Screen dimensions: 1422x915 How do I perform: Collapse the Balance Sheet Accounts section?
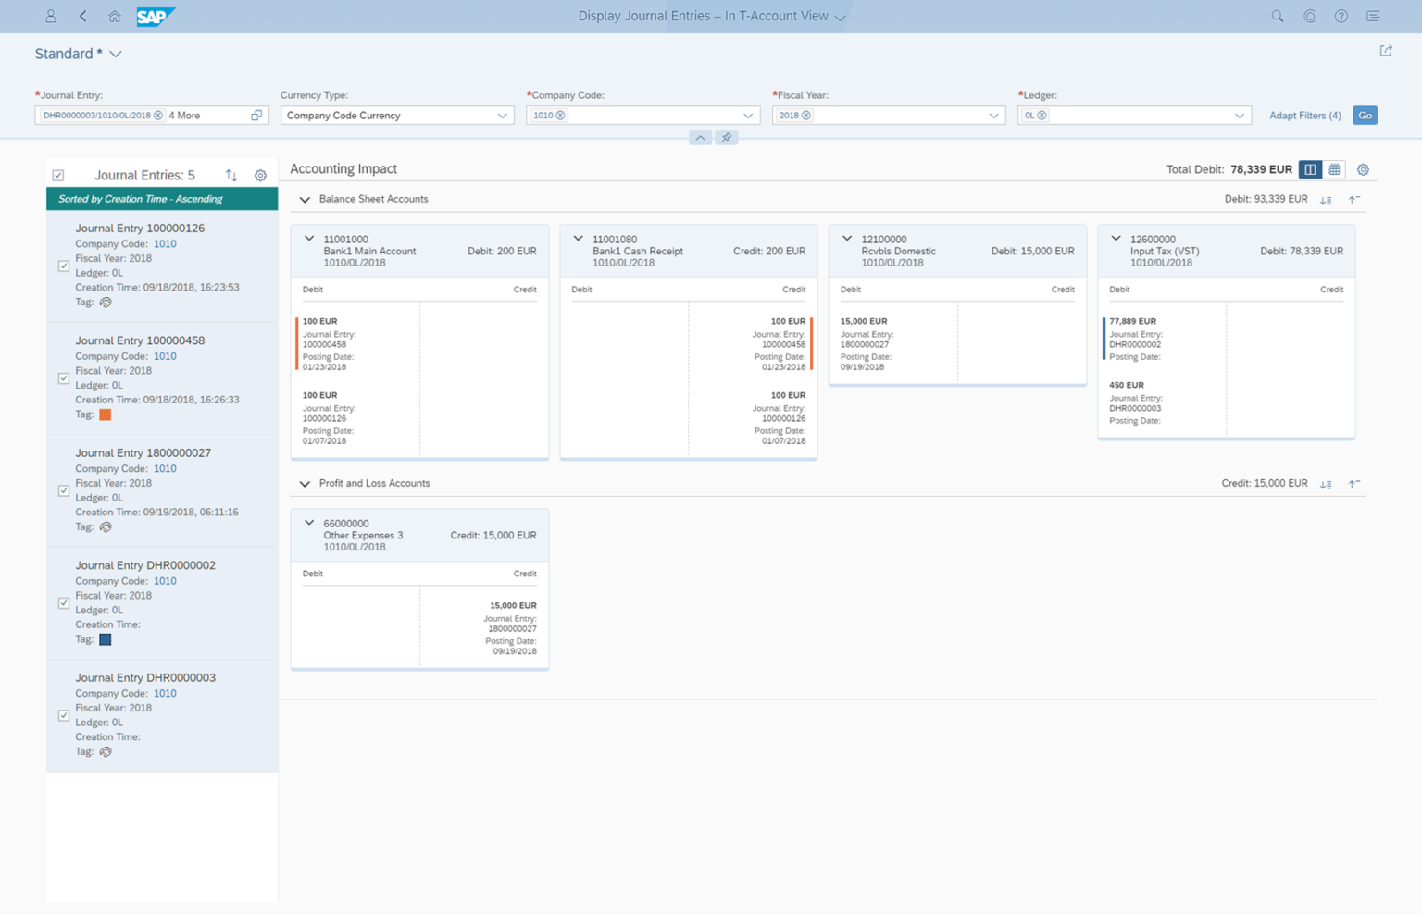pyautogui.click(x=305, y=199)
